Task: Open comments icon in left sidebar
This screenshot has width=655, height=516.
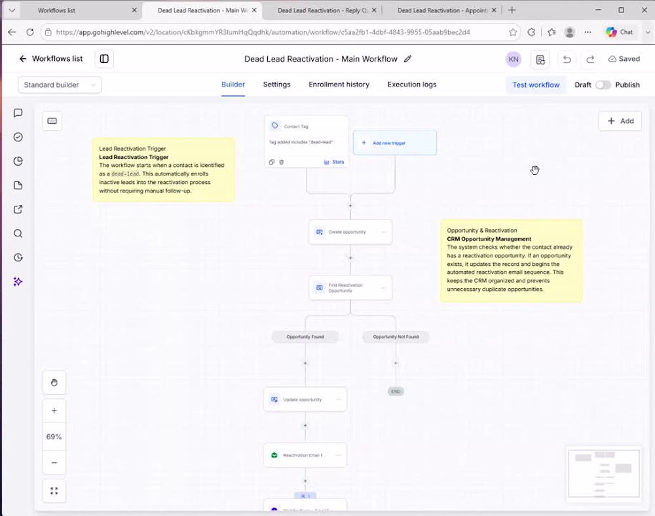Action: coord(18,113)
